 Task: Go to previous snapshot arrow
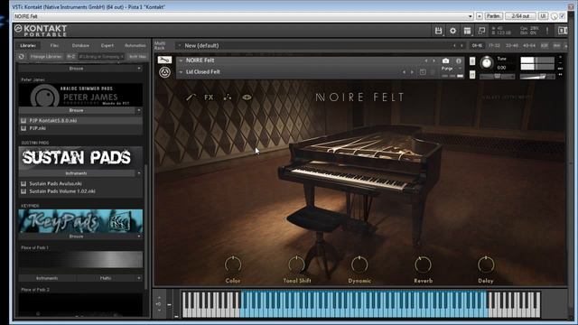(x=404, y=72)
